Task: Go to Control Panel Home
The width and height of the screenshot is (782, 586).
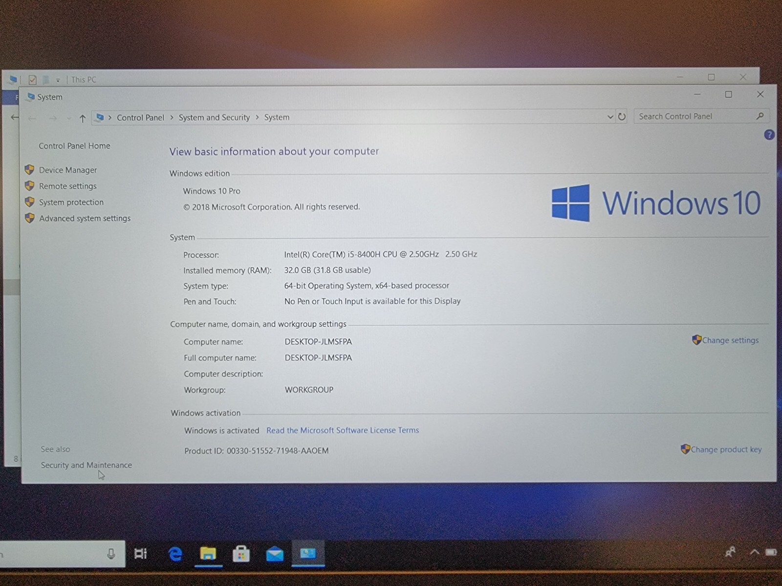Action: pyautogui.click(x=74, y=146)
